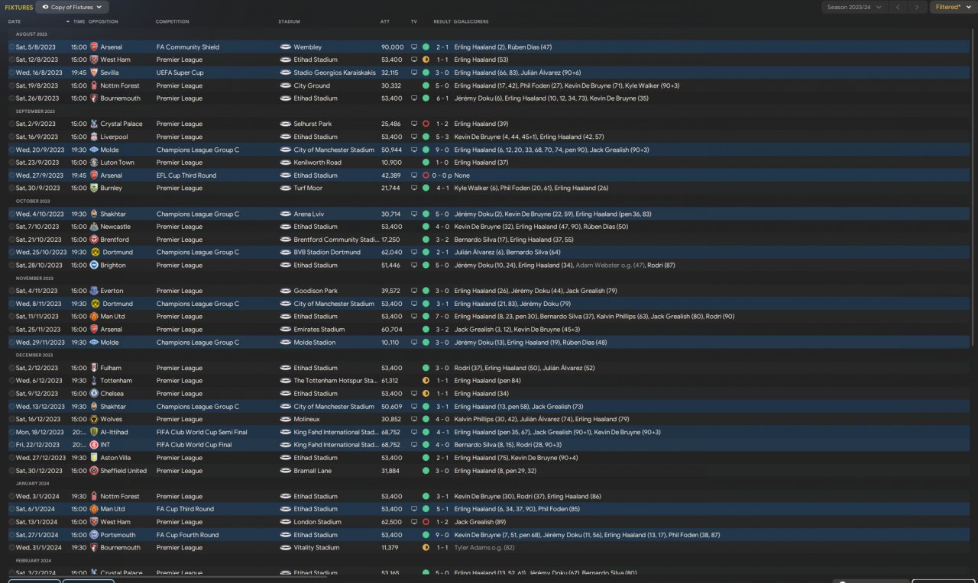The image size is (978, 583).
Task: Click the 90,000 attendance figure
Action: tap(392, 47)
